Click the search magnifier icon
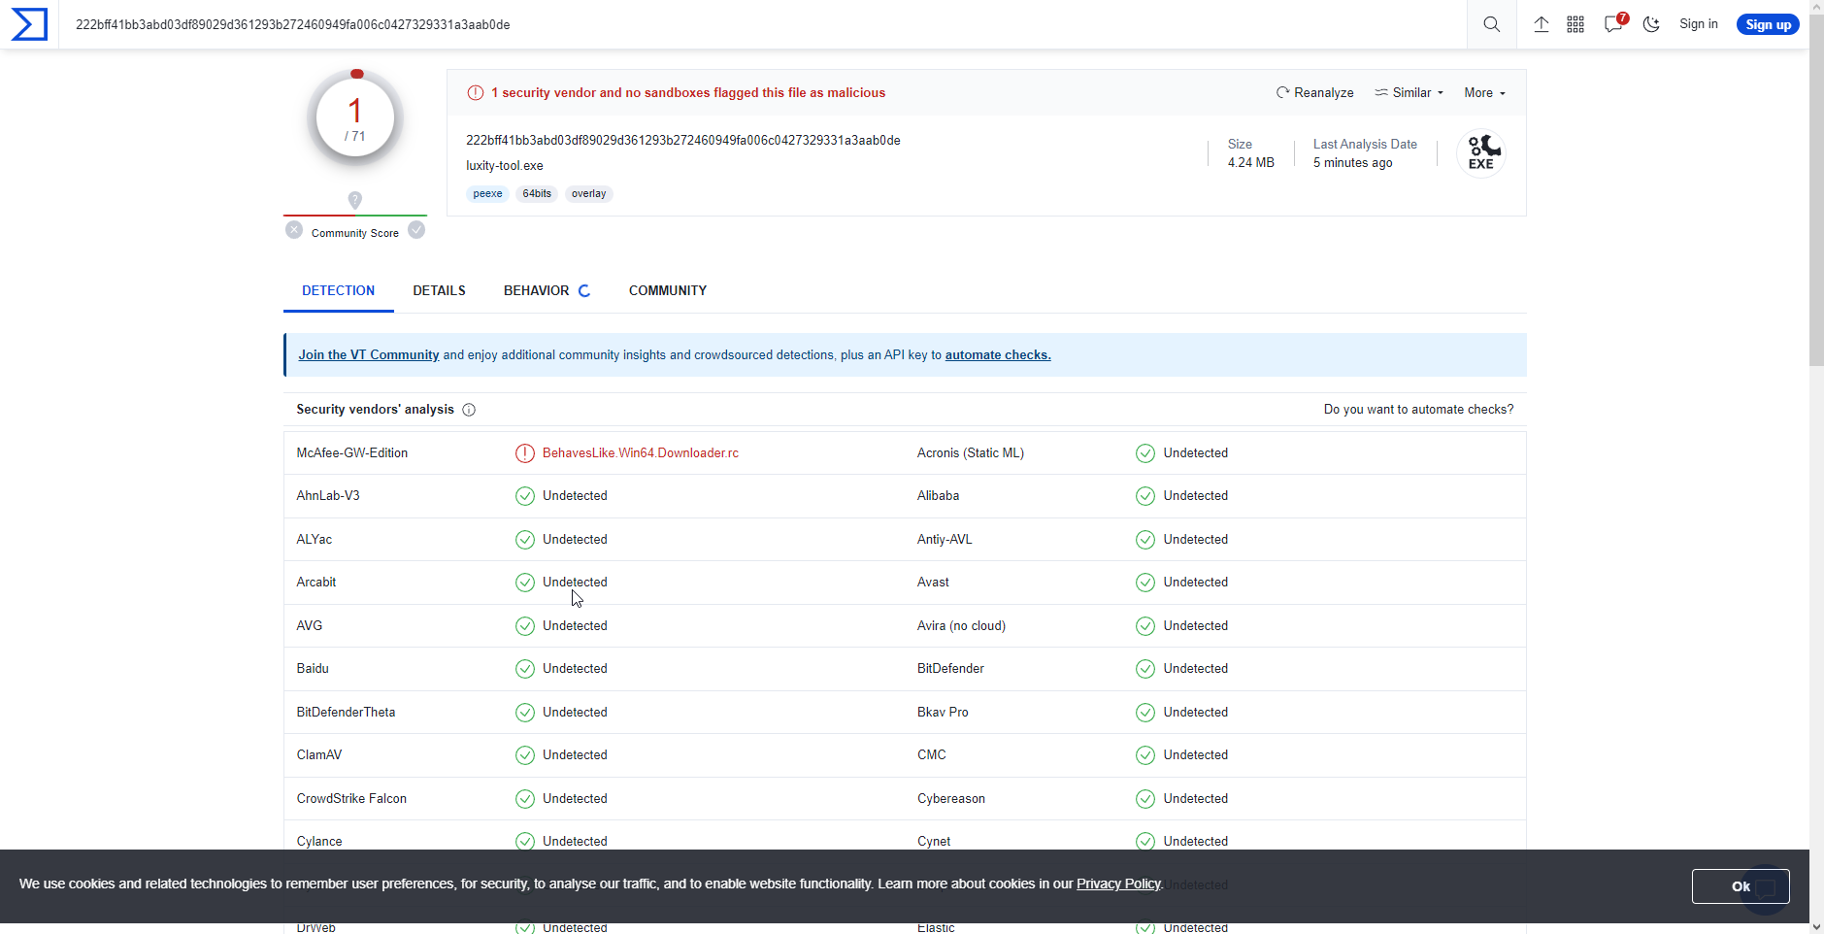The width and height of the screenshot is (1824, 934). point(1491,24)
